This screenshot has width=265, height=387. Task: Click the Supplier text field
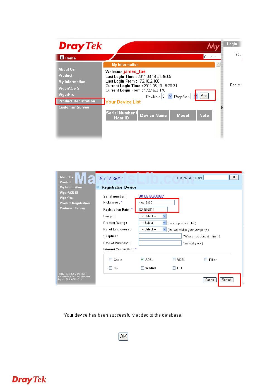click(160, 236)
